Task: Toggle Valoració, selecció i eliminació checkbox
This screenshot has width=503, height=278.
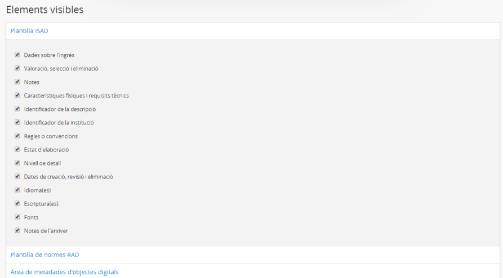Action: 17,68
